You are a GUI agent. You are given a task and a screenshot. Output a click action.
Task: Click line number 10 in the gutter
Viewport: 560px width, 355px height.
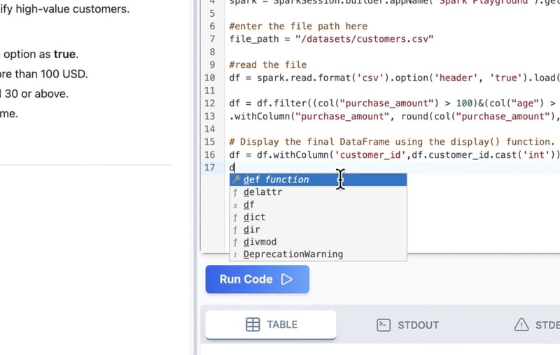pyautogui.click(x=209, y=78)
